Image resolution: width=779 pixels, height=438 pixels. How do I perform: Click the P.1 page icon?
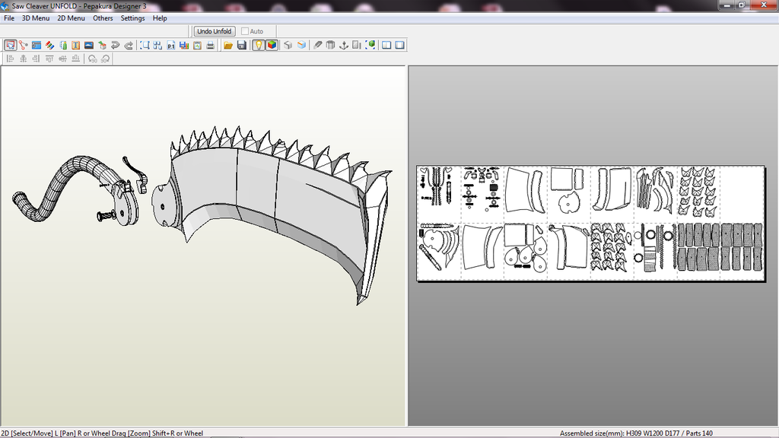click(170, 46)
